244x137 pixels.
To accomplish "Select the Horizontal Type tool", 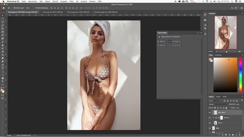I will tap(3, 68).
